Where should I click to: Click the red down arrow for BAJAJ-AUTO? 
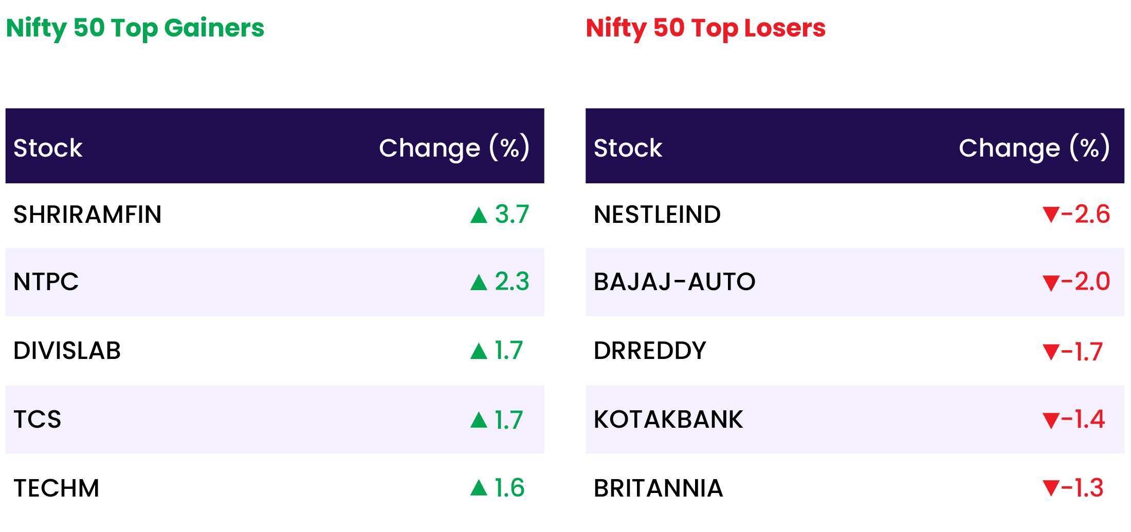tap(1051, 282)
